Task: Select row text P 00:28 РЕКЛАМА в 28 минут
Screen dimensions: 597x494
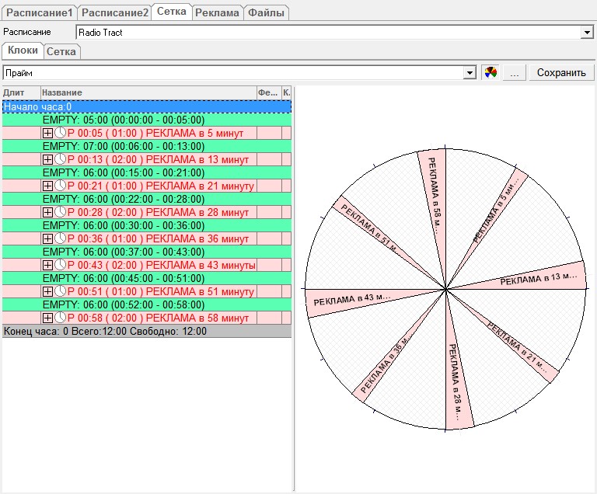Action: 158,212
